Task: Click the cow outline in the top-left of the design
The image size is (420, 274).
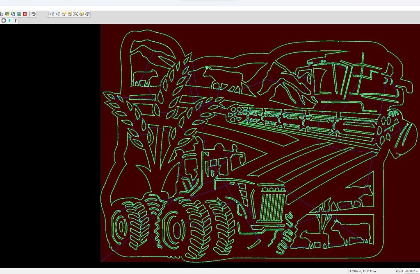Action: coord(144,77)
